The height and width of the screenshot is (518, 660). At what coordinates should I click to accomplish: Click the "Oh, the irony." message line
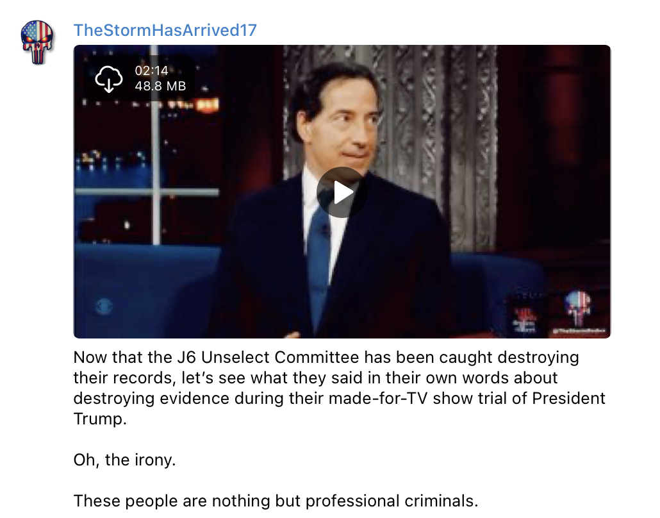124,460
